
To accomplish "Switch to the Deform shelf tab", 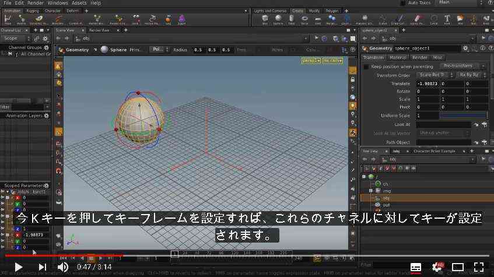I will tap(73, 10).
